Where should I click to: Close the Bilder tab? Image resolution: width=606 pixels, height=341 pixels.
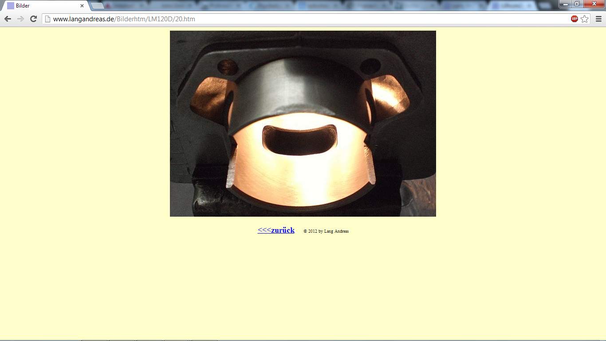tap(82, 6)
